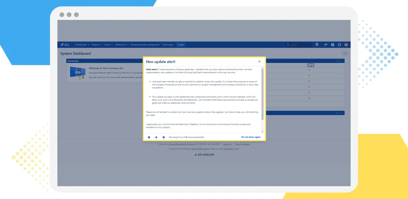Open the Issues dropdown menu
The height and width of the screenshot is (199, 408).
108,45
